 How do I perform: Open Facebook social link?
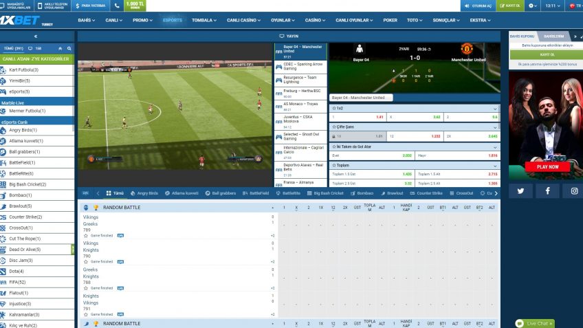click(x=547, y=190)
